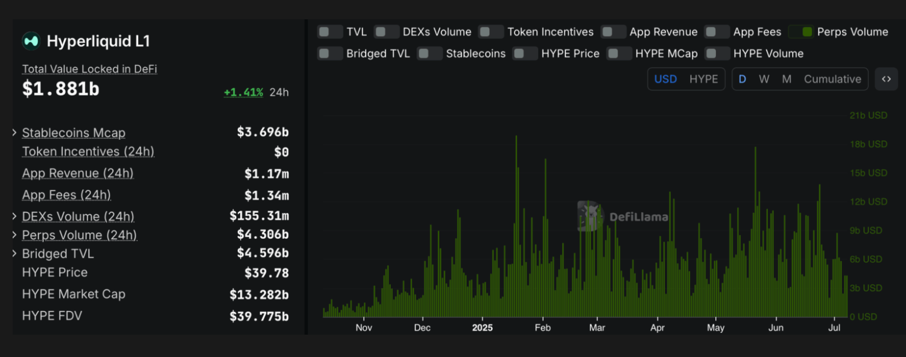Viewport: 906px width, 357px height.
Task: Switch chart denomination to HYPE
Action: coord(703,79)
